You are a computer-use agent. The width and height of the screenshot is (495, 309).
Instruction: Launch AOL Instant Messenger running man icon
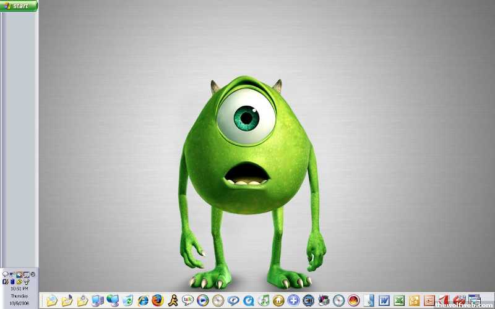coord(173,300)
